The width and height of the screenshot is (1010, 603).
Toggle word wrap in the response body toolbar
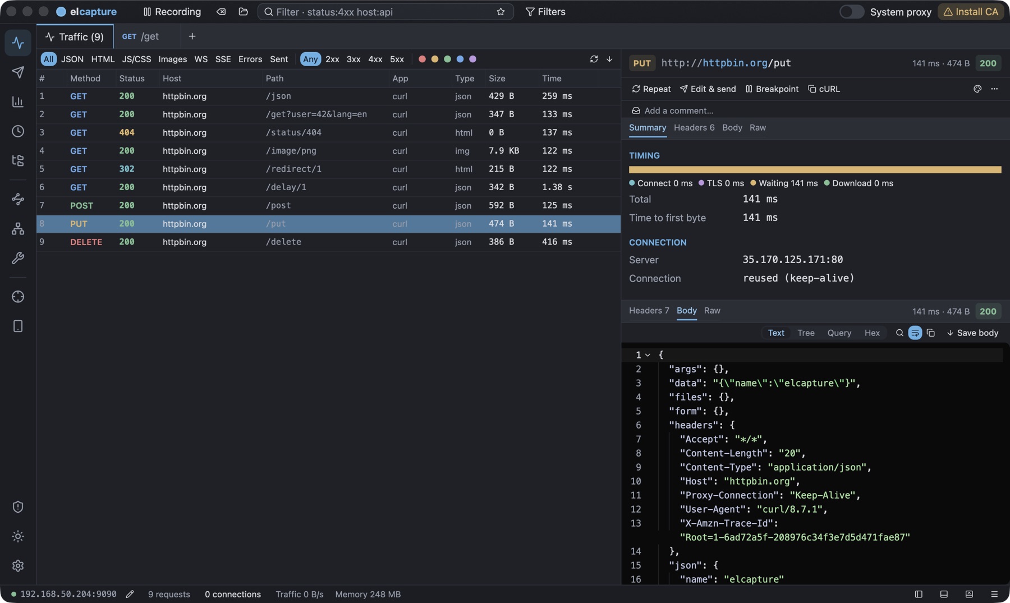[x=915, y=333]
